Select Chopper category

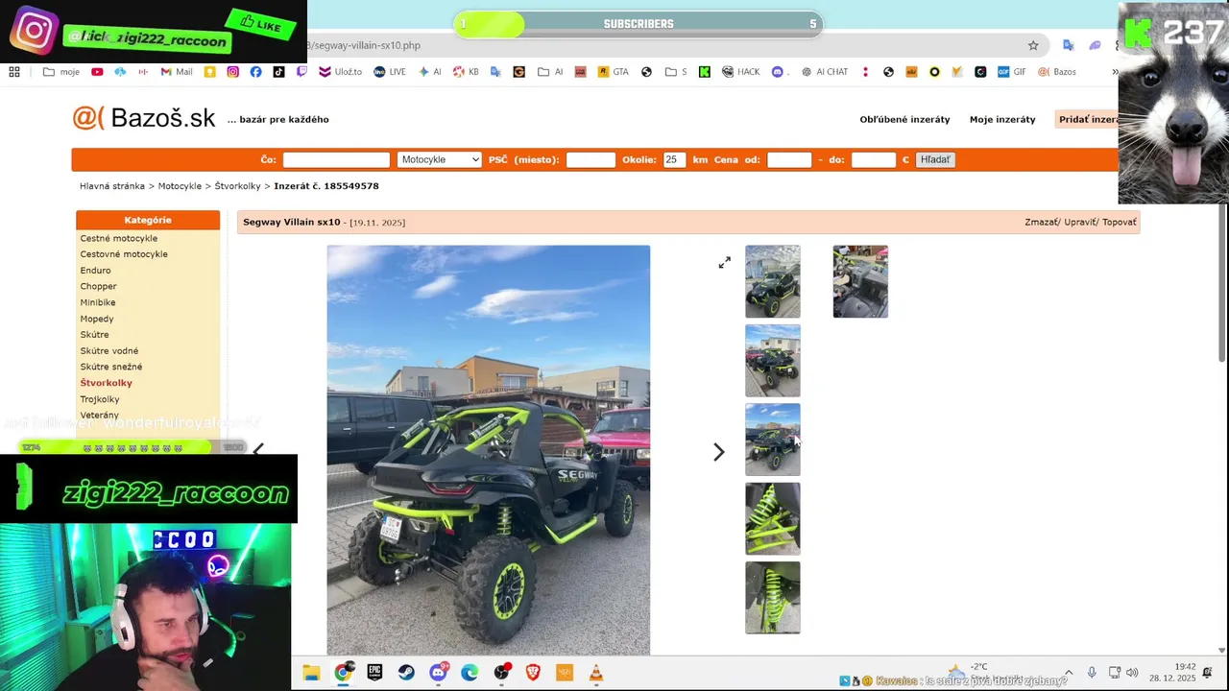98,286
